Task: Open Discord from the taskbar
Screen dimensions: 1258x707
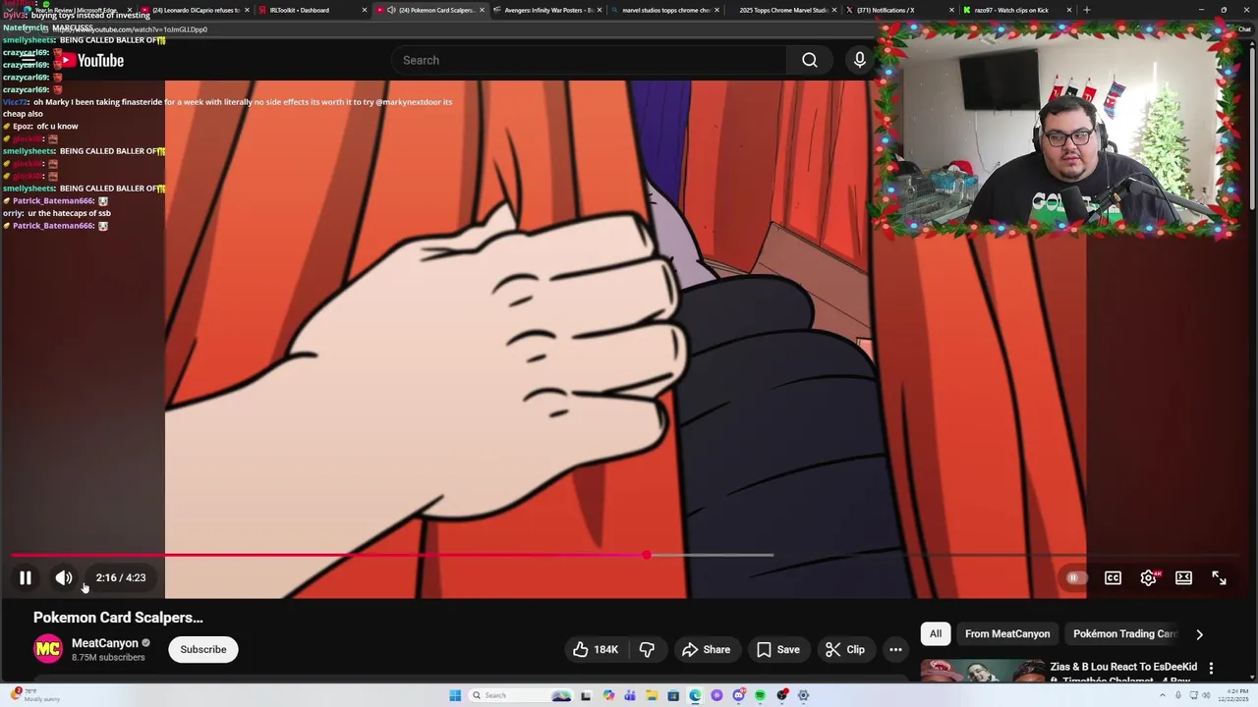Action: (738, 695)
